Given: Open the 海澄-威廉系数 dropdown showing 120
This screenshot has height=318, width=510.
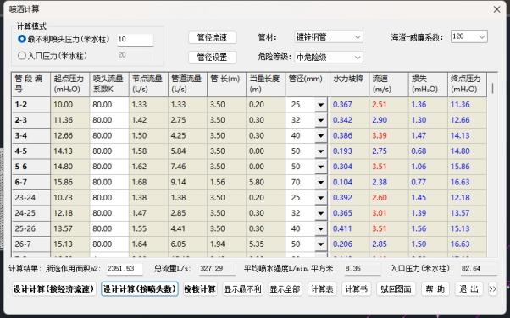Looking at the screenshot, I should (x=469, y=36).
